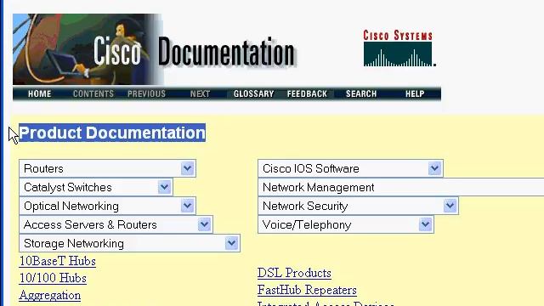The height and width of the screenshot is (306, 544).
Task: Click the HOME navigation button
Action: [40, 93]
